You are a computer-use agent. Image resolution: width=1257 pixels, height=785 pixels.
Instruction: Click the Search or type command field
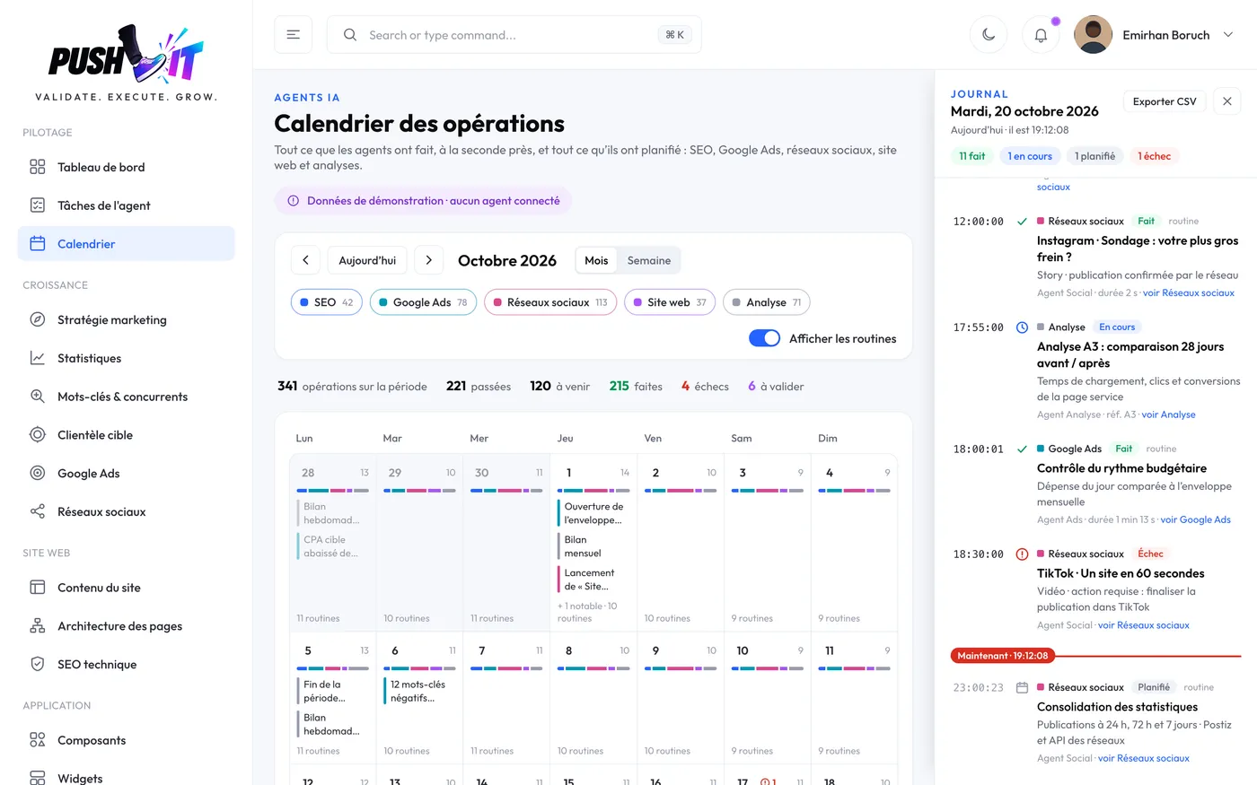click(514, 35)
